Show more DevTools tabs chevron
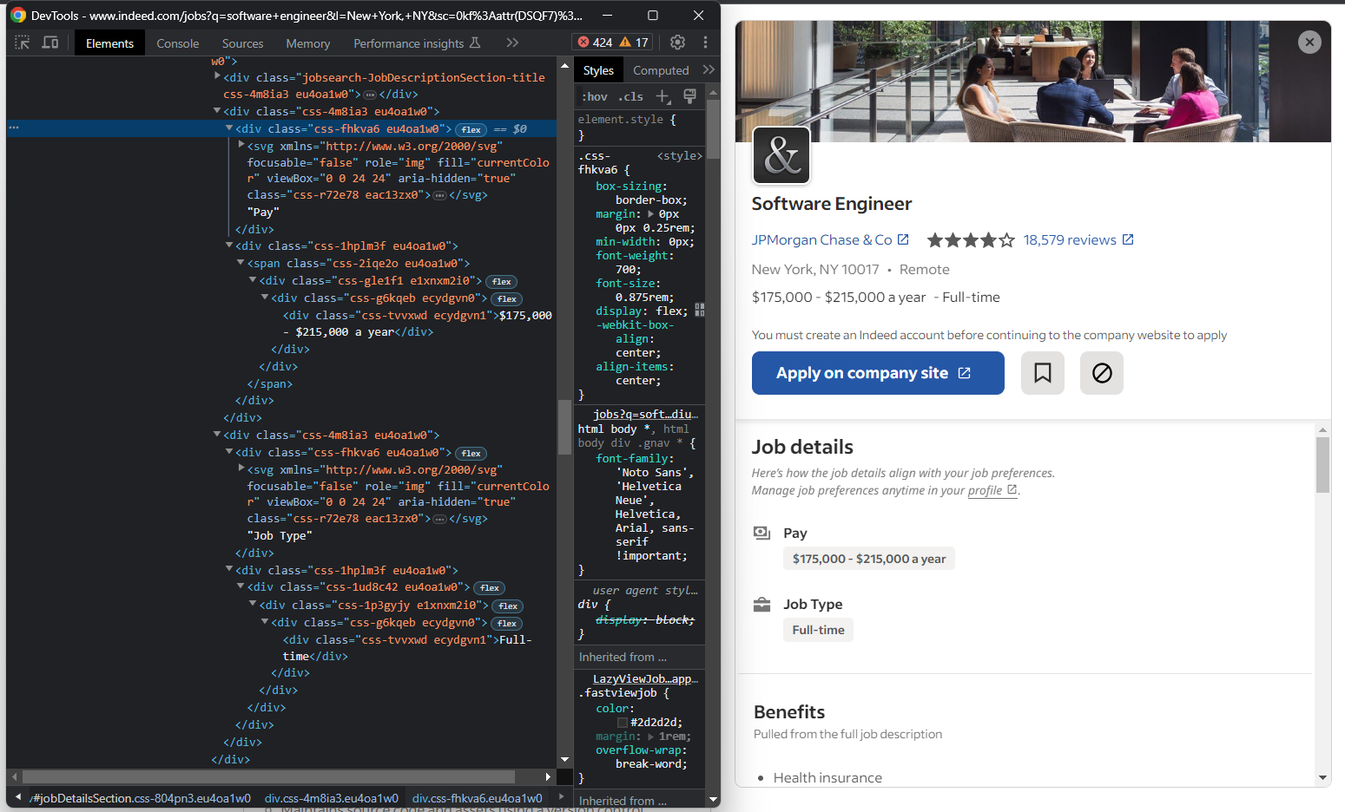This screenshot has height=812, width=1345. click(x=512, y=43)
